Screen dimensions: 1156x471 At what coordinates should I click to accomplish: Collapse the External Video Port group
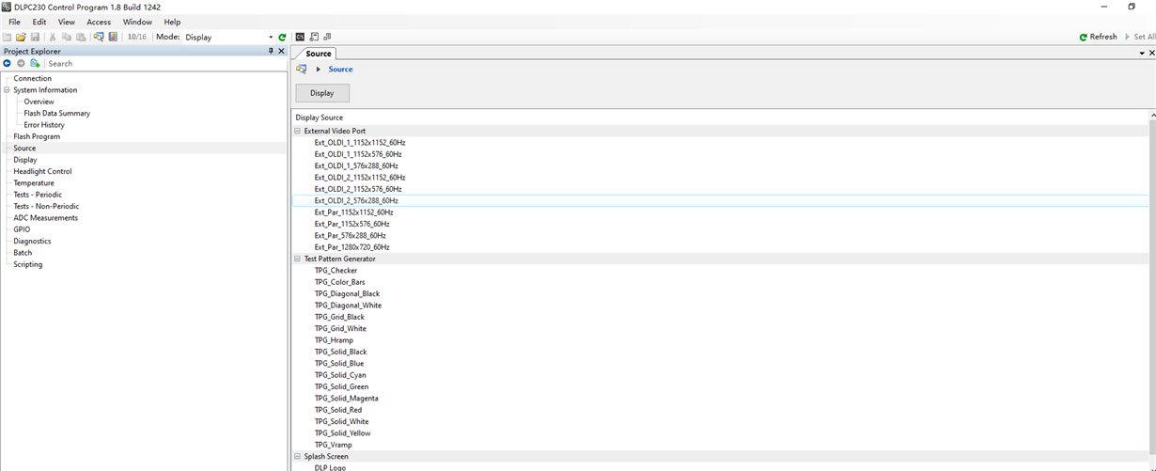298,131
